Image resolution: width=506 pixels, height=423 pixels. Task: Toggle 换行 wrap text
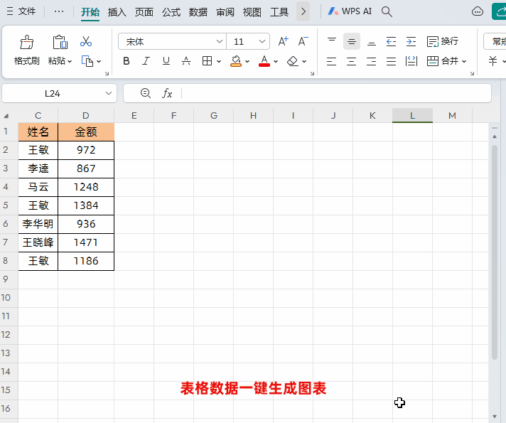coord(443,41)
